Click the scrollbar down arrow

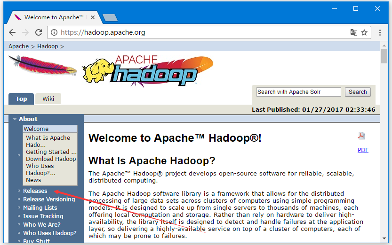click(384, 238)
